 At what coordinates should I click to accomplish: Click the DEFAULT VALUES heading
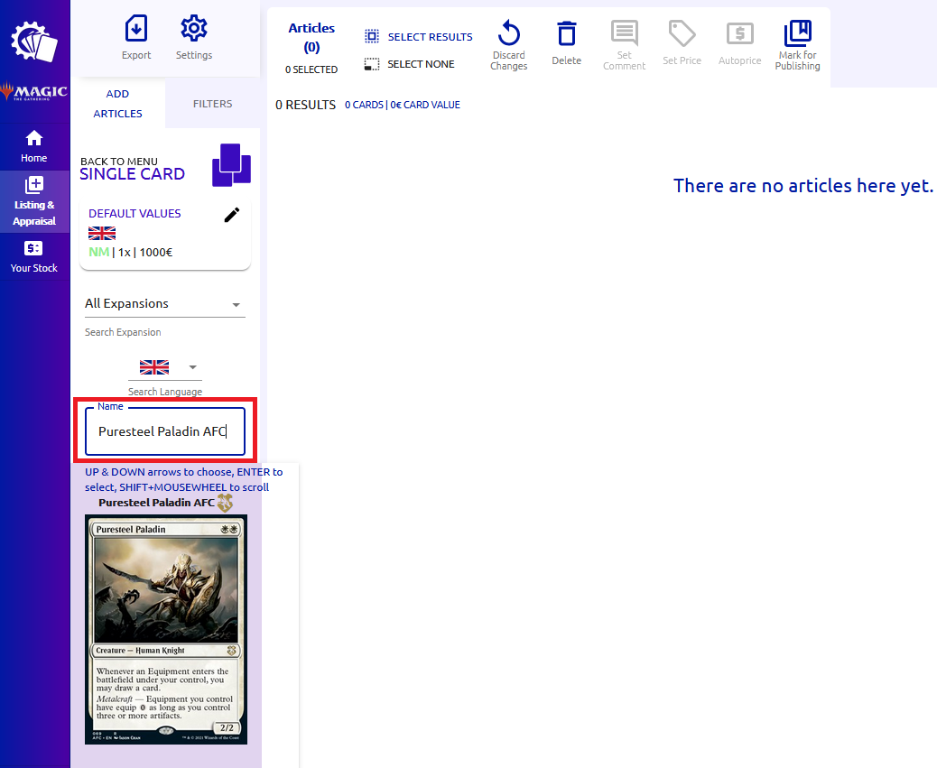tap(135, 214)
